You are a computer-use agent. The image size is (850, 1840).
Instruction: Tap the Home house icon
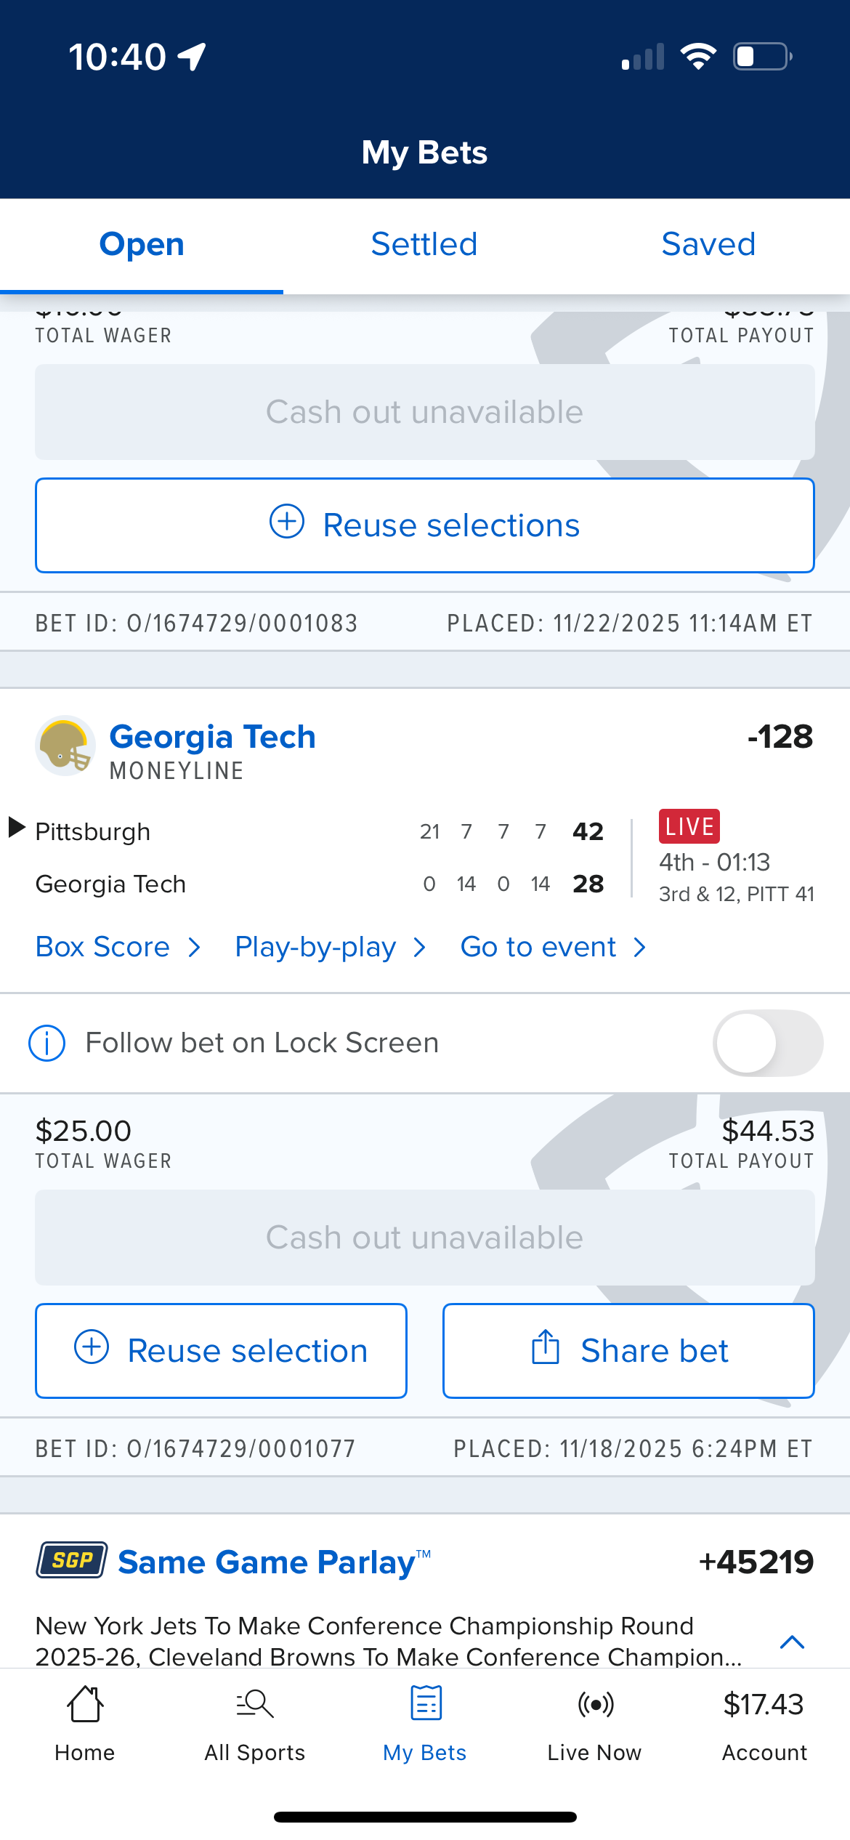tap(84, 1705)
